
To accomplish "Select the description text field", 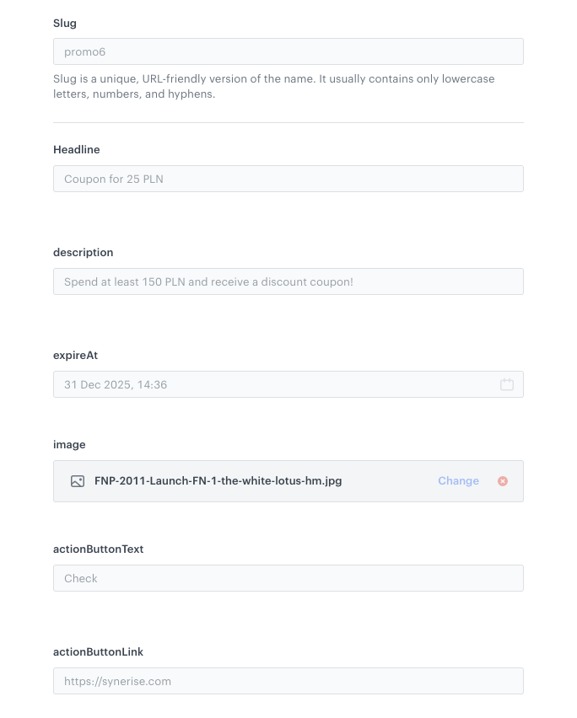I will coord(288,281).
